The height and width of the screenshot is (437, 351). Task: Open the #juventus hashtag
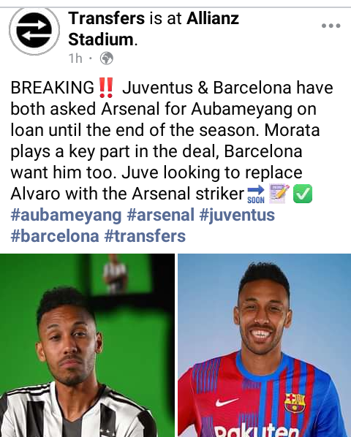[237, 215]
